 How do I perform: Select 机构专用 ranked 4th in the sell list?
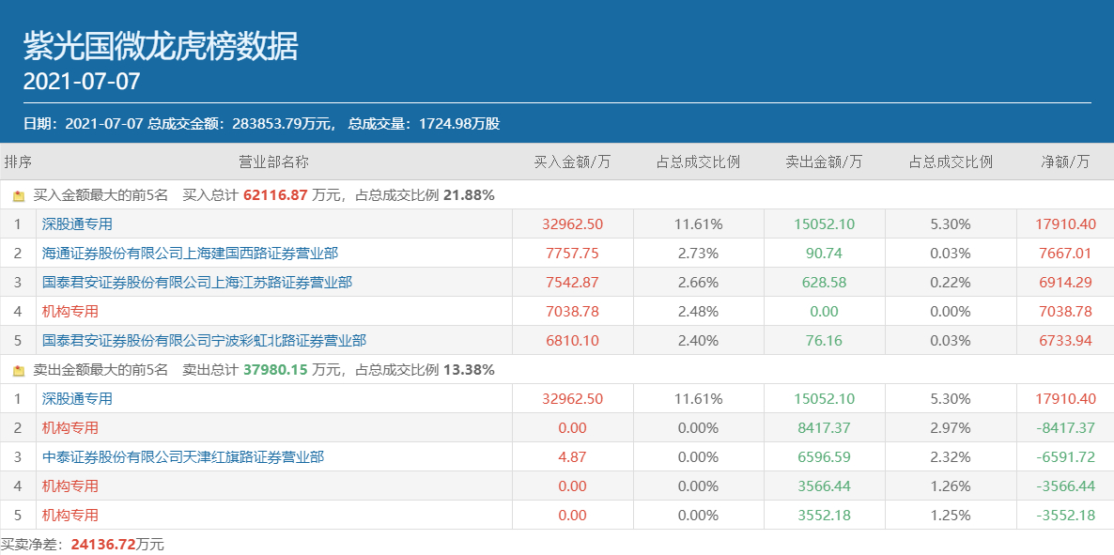(x=70, y=486)
